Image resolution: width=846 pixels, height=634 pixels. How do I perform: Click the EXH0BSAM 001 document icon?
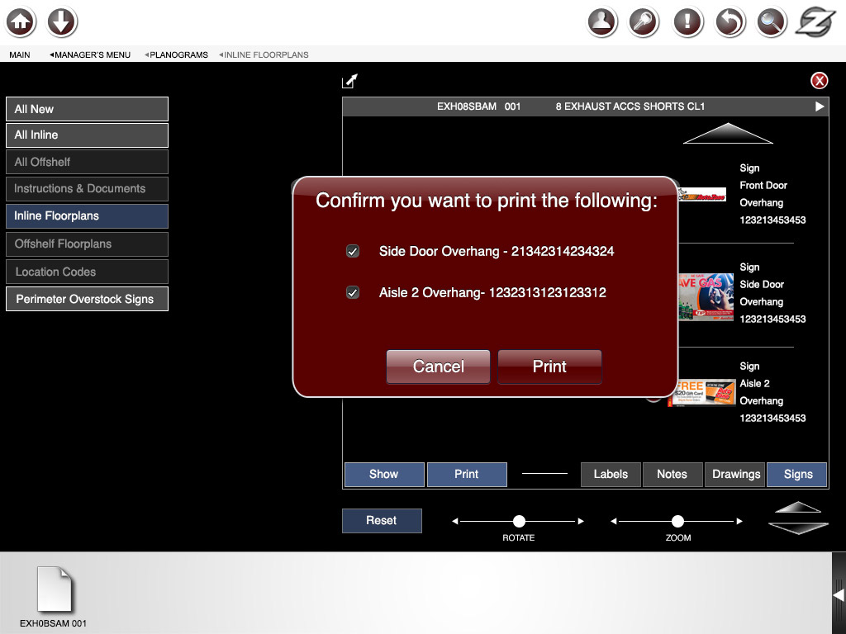coord(55,589)
